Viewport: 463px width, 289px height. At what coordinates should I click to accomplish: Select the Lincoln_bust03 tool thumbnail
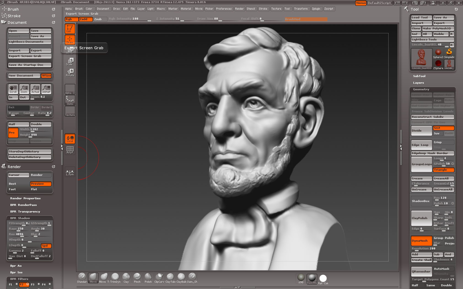421,58
